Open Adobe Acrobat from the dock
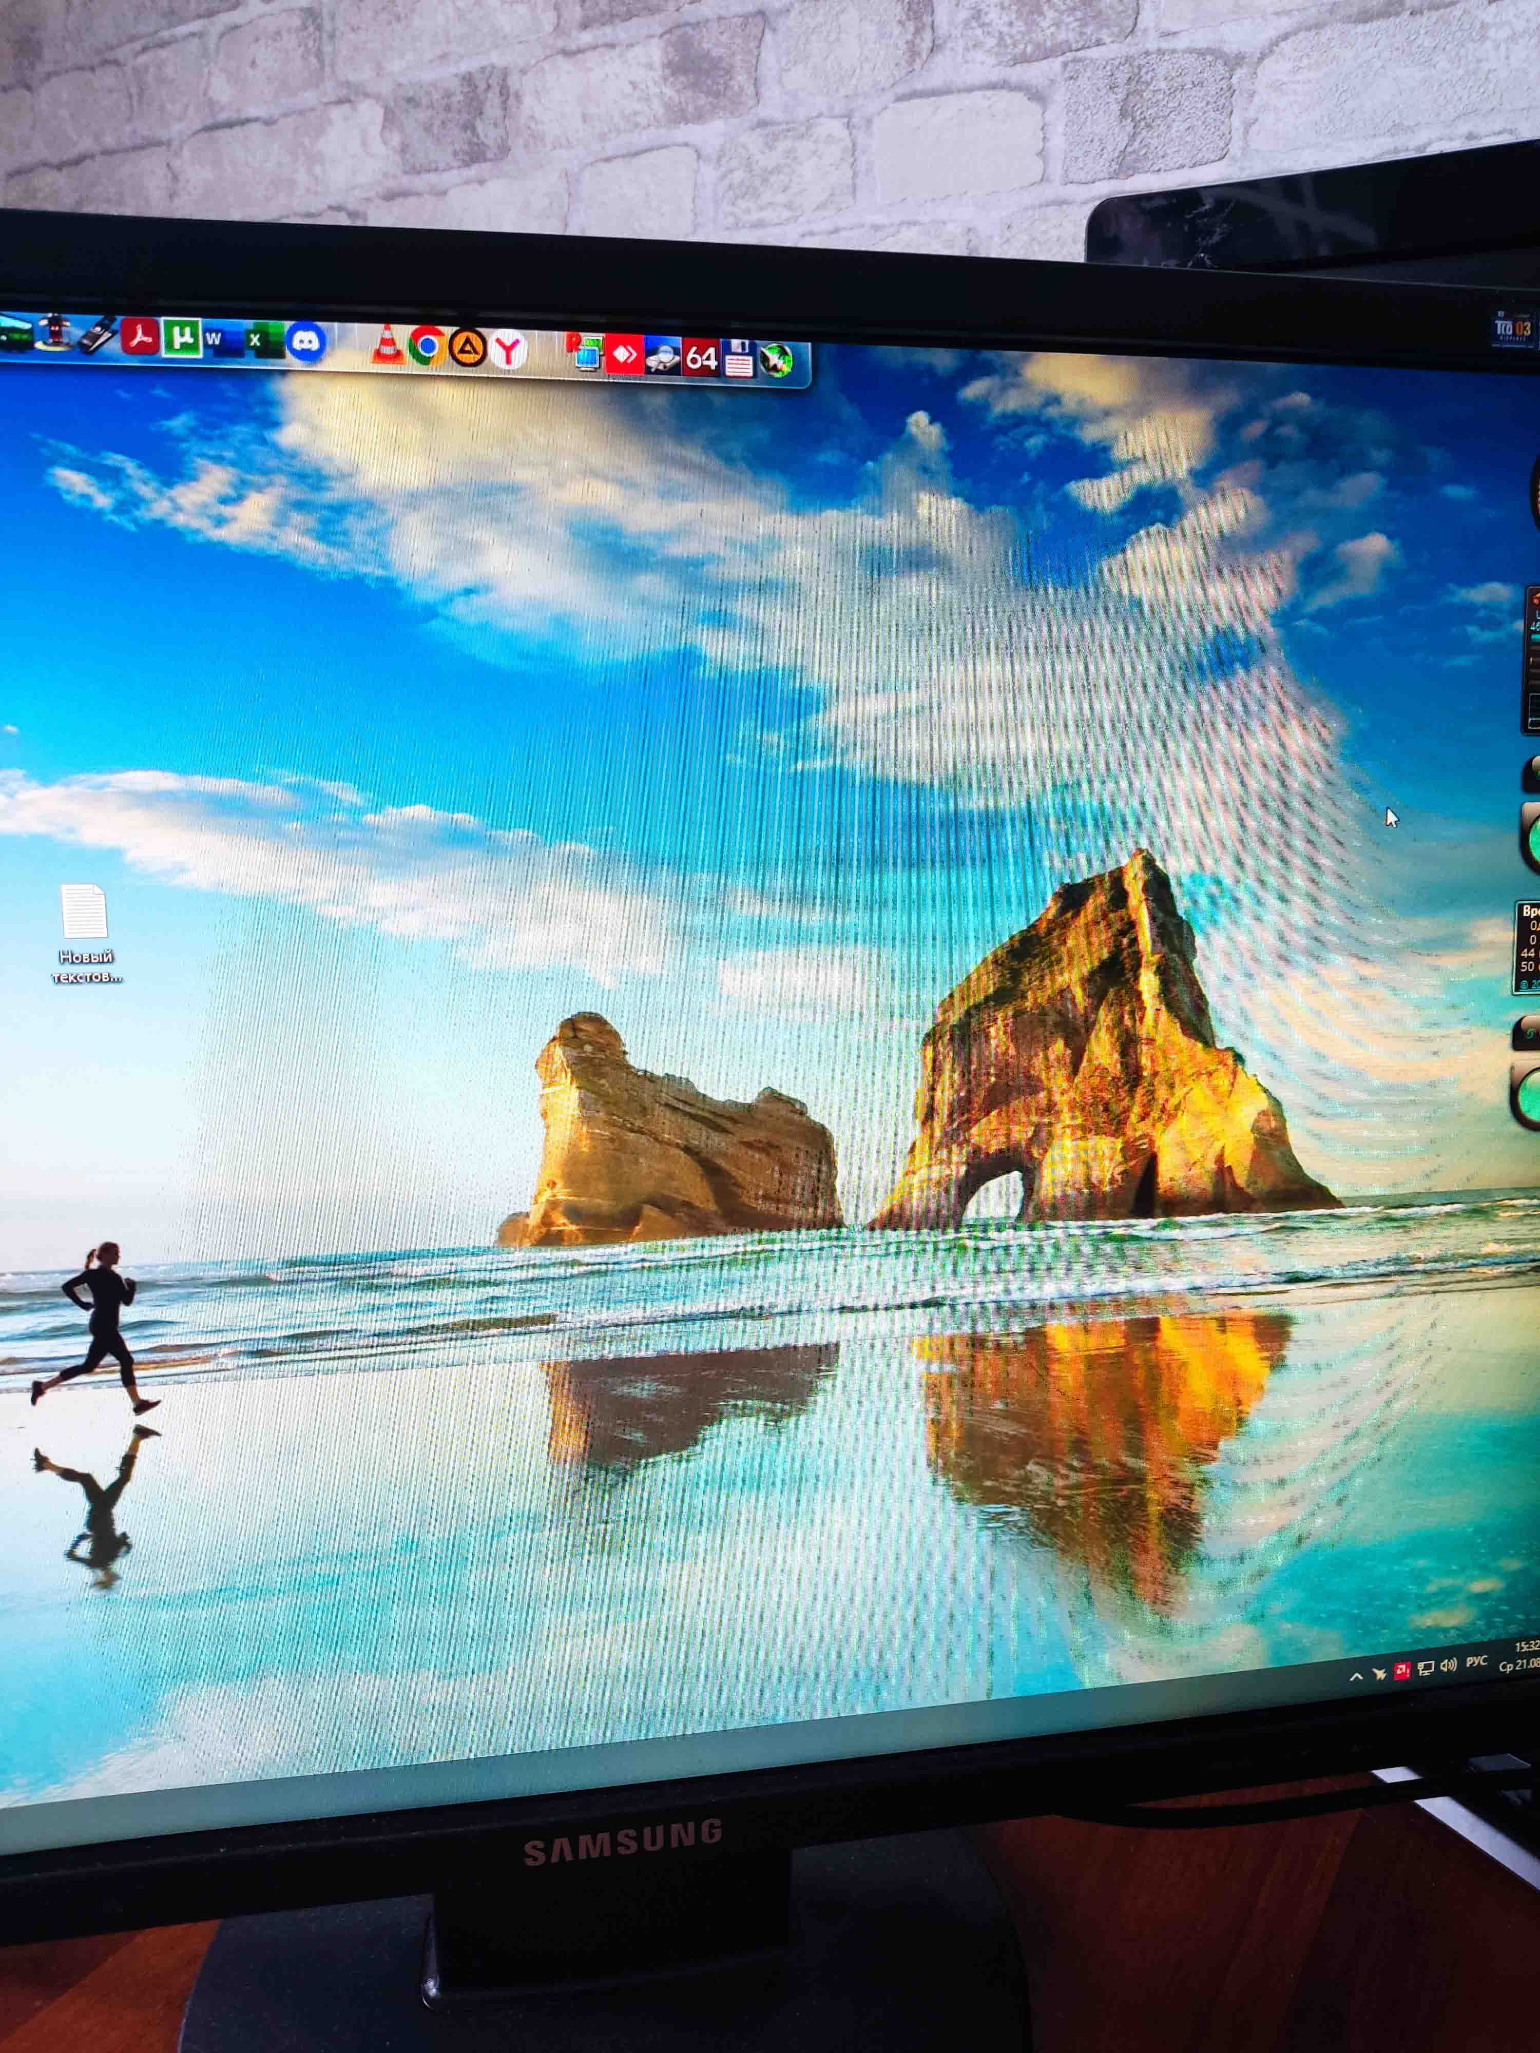This screenshot has width=1540, height=2053. pyautogui.click(x=140, y=336)
